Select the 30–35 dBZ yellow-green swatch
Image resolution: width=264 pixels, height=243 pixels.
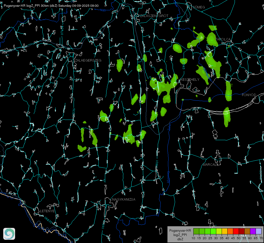pos(219,231)
